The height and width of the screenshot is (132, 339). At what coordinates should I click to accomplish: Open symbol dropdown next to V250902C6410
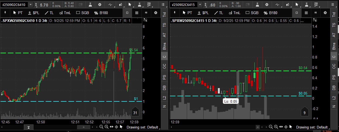31,5
